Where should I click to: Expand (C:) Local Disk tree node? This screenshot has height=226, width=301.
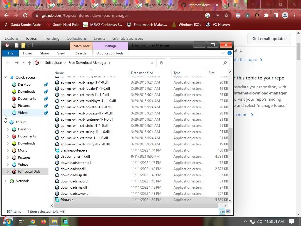point(8,172)
